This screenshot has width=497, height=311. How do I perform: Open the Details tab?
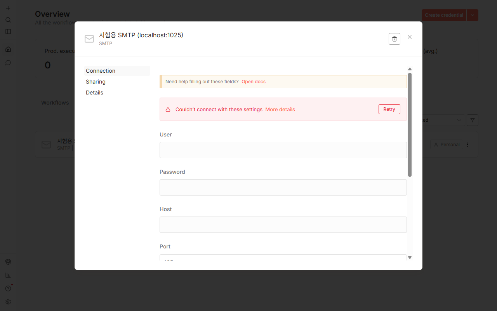[x=117, y=93]
